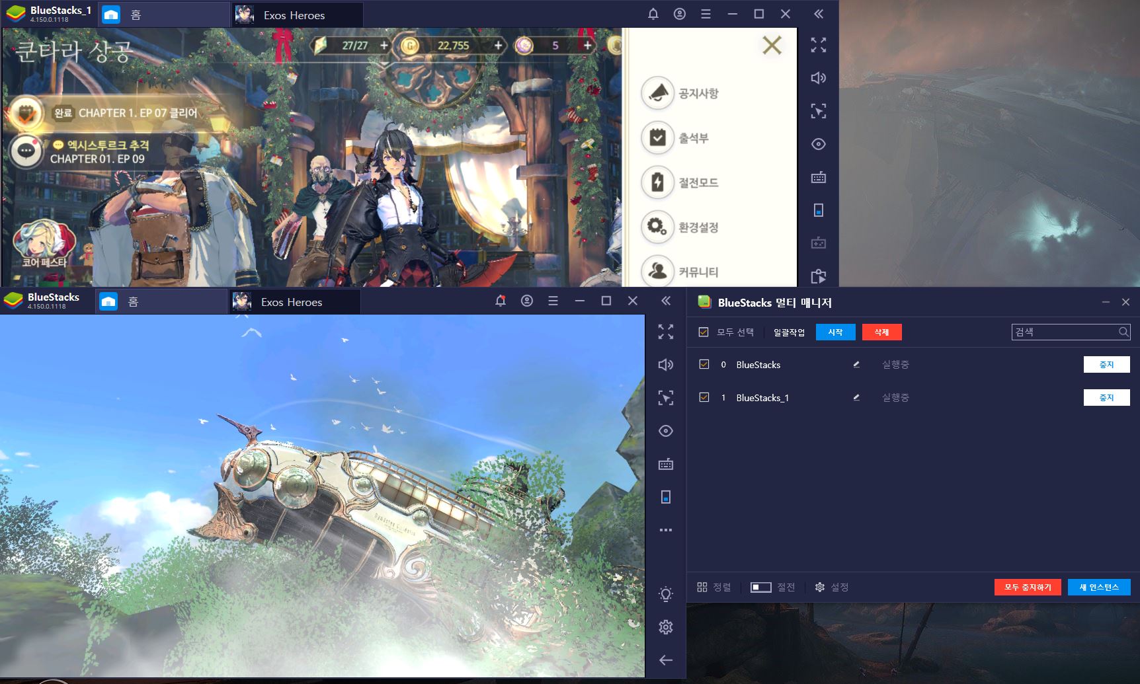1140x684 pixels.
Task: Open 공지사항 notices in game menu
Action: click(x=680, y=93)
